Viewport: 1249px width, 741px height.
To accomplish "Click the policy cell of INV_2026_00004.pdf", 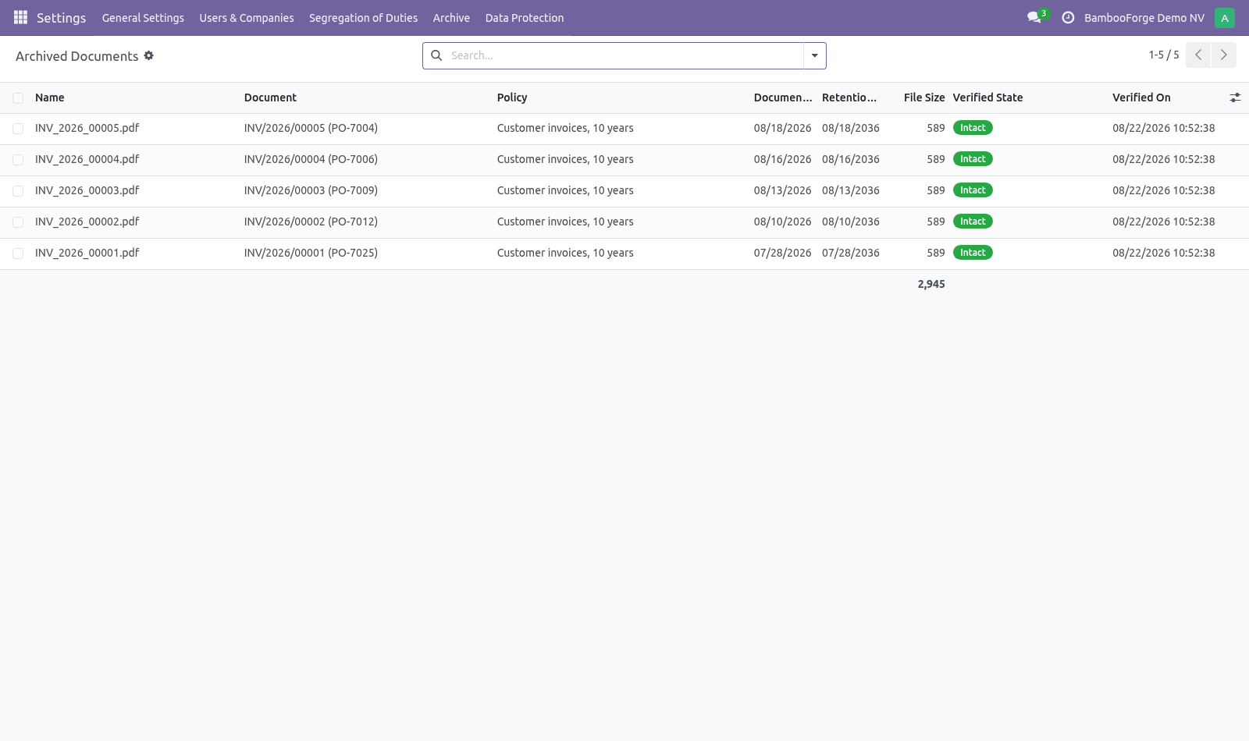I will pyautogui.click(x=565, y=159).
